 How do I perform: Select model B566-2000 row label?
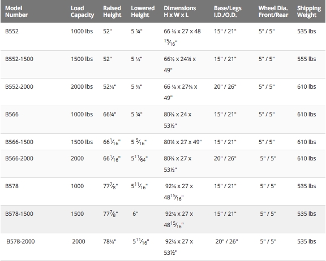point(19,158)
